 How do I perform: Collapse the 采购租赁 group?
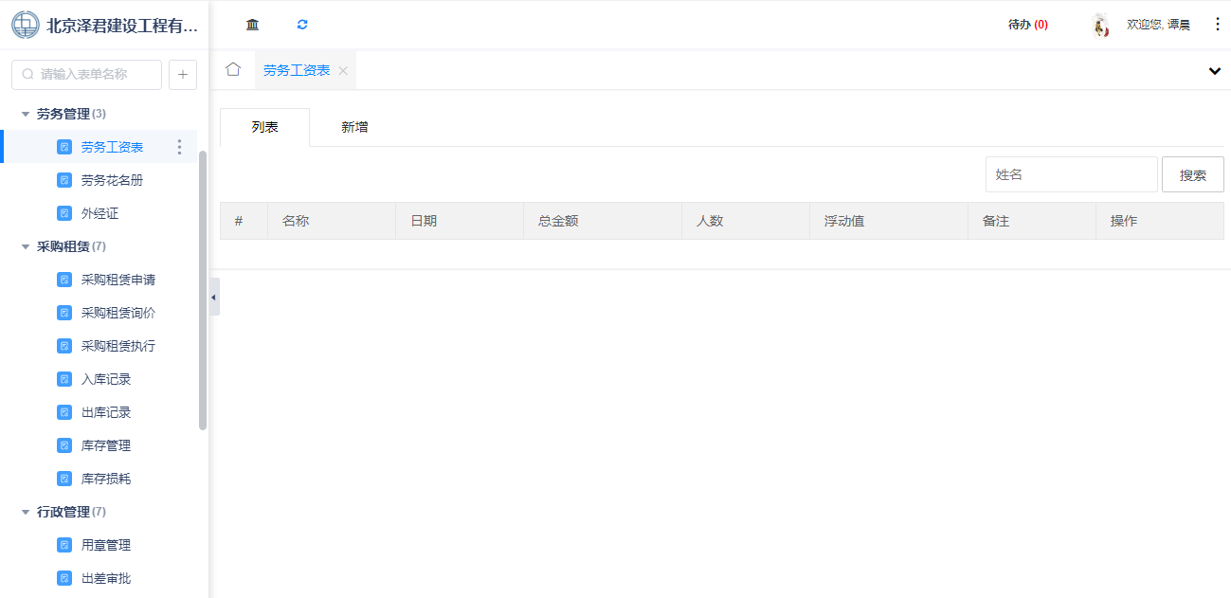(26, 246)
